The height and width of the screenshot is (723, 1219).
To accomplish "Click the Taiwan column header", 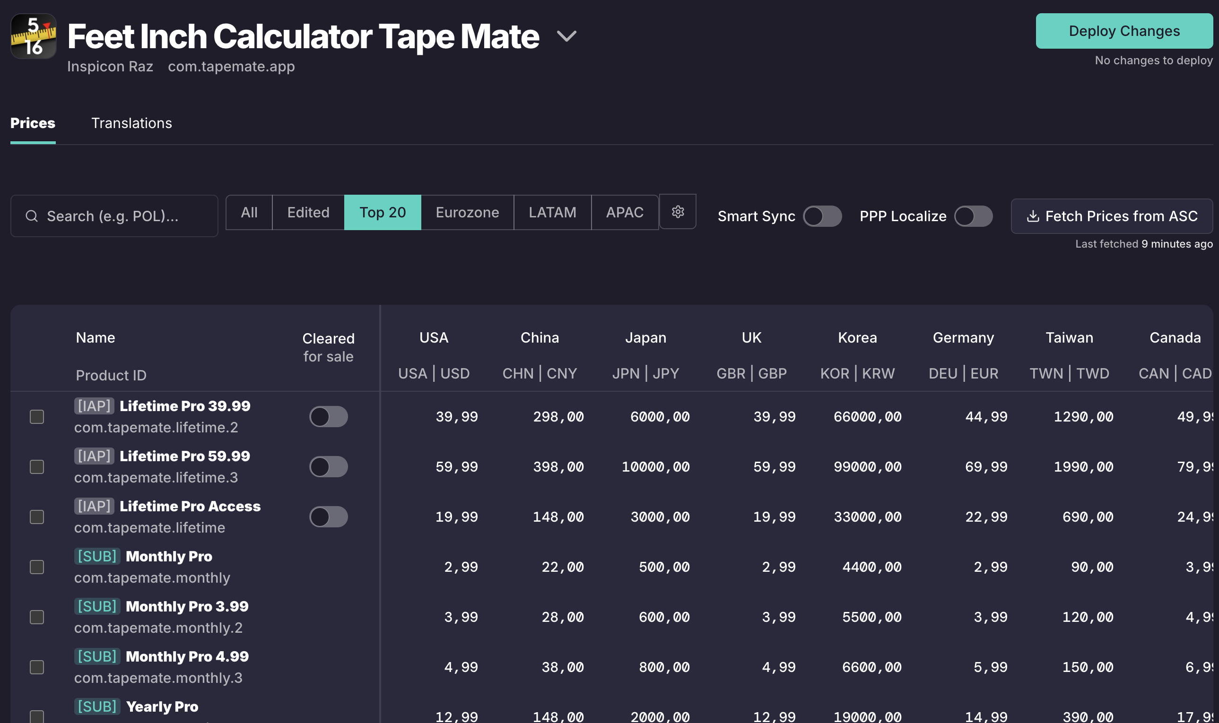I will (1070, 337).
